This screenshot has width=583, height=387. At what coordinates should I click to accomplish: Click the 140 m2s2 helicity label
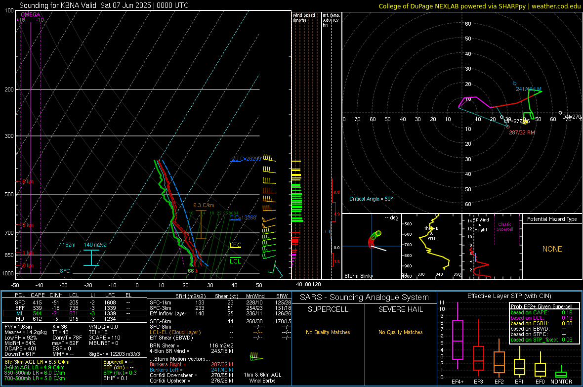click(x=95, y=245)
